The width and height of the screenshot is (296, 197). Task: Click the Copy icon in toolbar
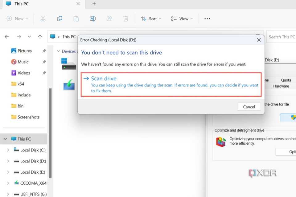click(60, 19)
